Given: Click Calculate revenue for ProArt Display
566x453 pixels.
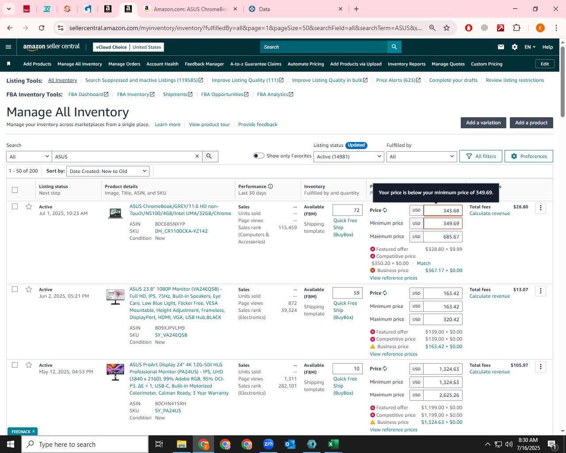Looking at the screenshot, I should click(490, 372).
